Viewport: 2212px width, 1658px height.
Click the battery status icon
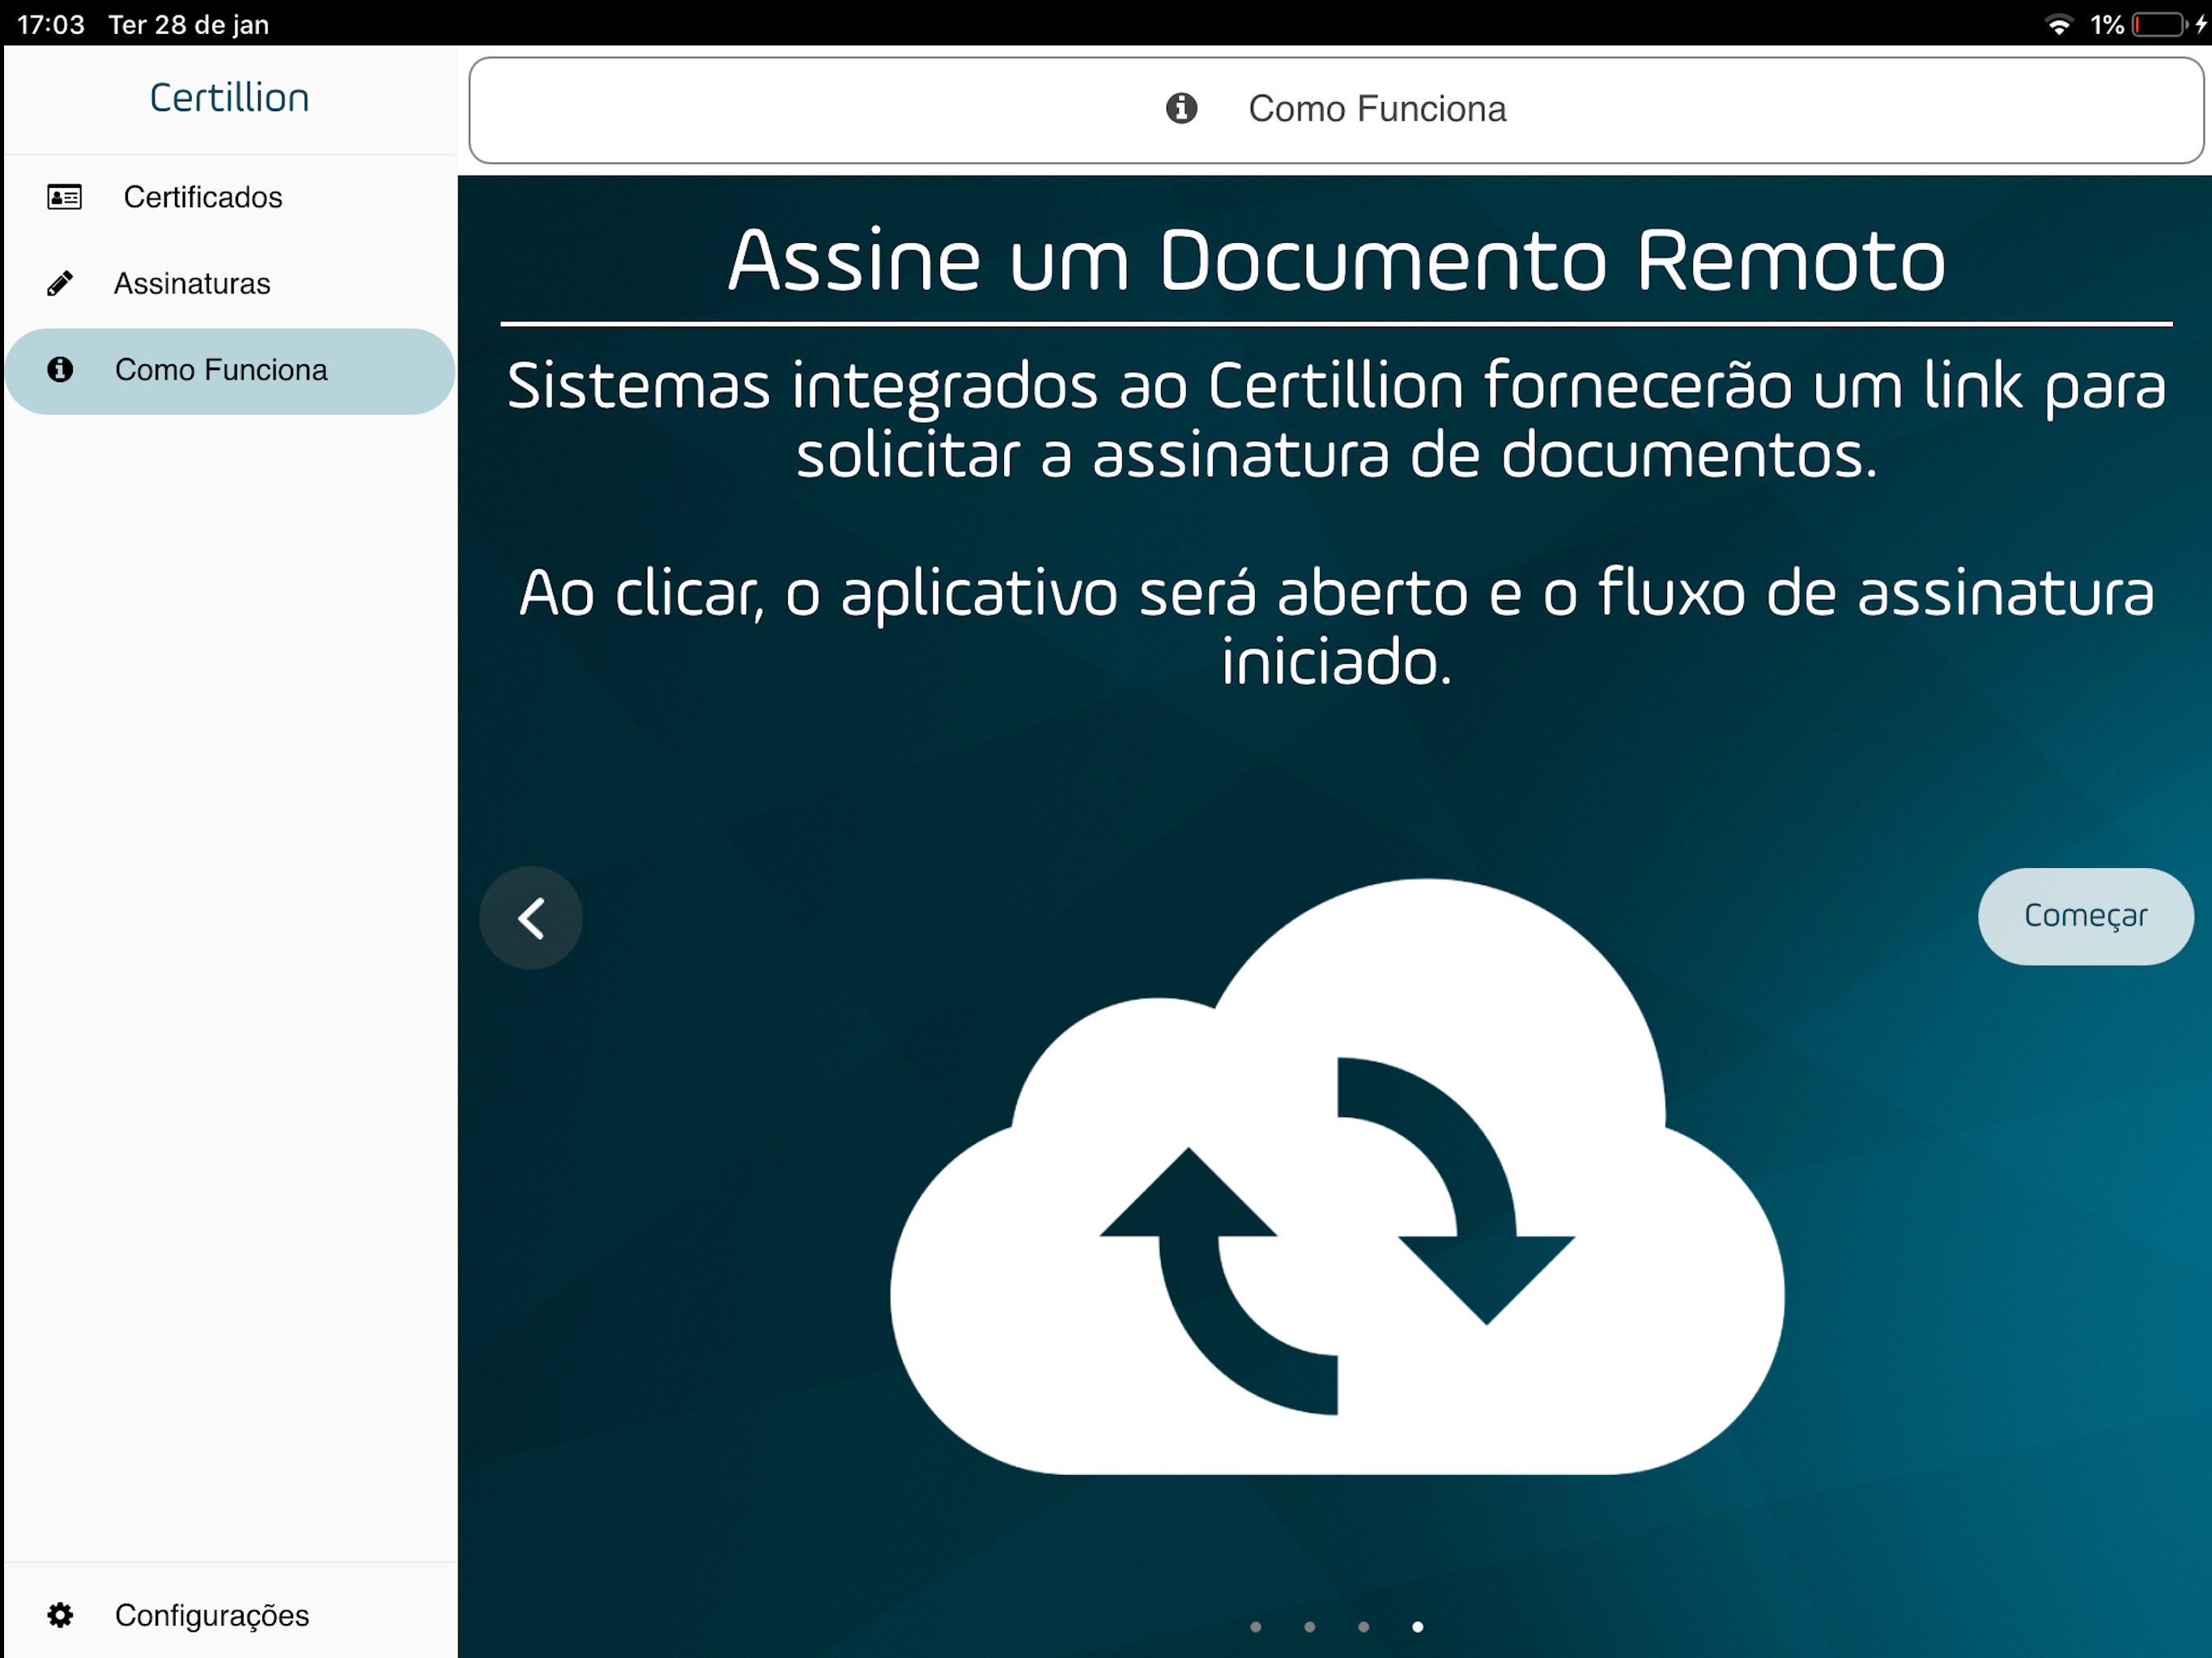click(2160, 24)
